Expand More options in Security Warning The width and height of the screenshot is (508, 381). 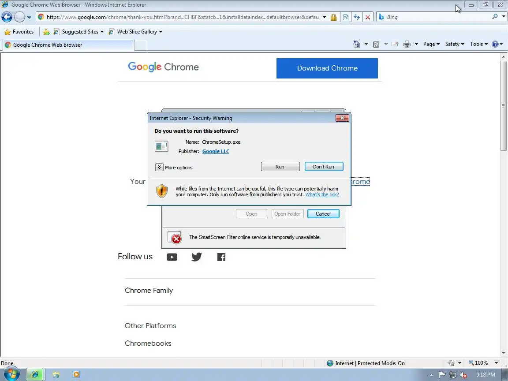pyautogui.click(x=174, y=168)
